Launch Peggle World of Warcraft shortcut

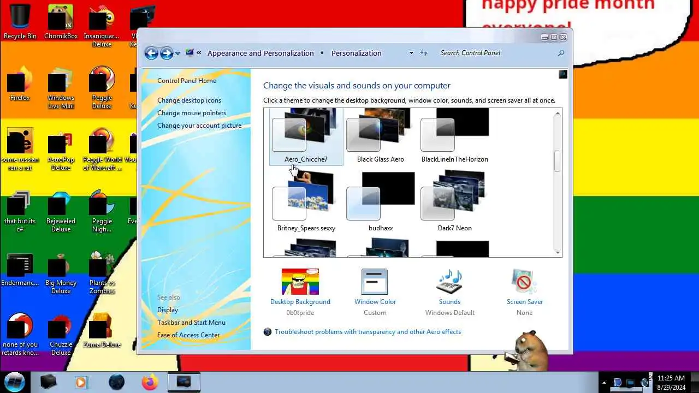tap(102, 150)
